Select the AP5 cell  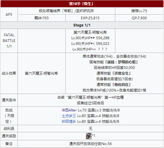click(9, 15)
